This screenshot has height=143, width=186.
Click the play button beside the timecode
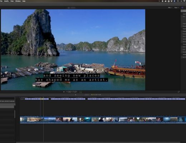tap(64, 92)
